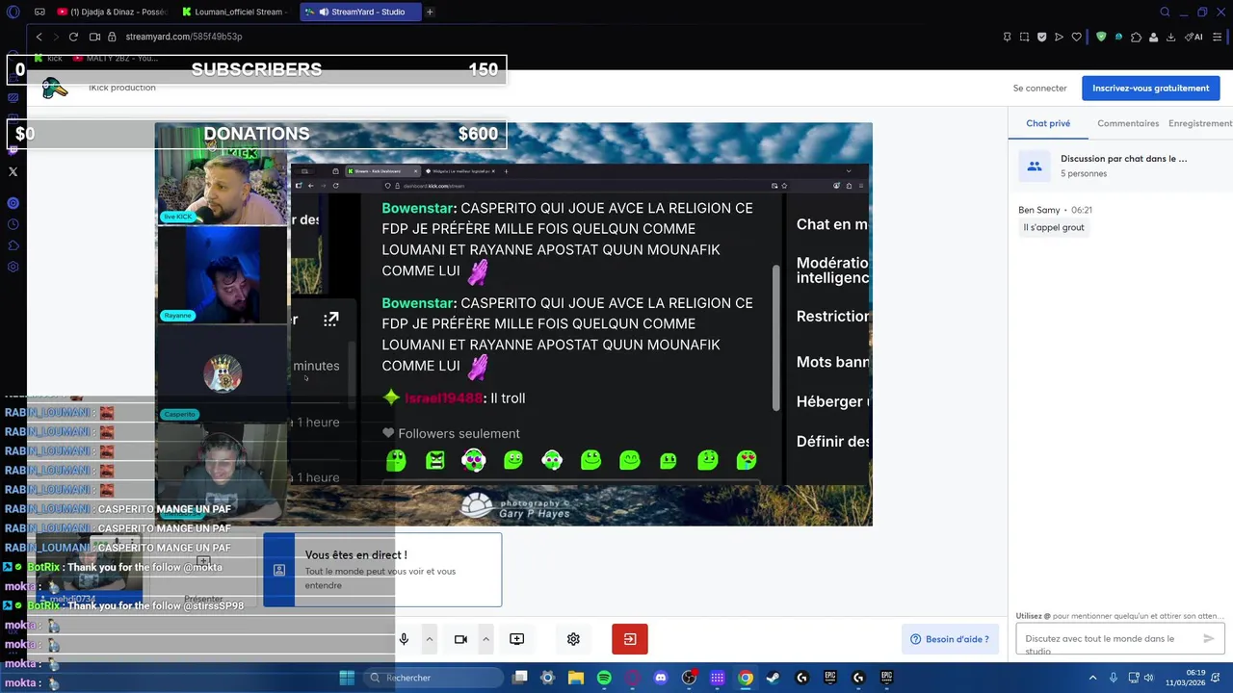Image resolution: width=1233 pixels, height=693 pixels.
Task: Click the share screen (Présenter) icon
Action: 516,639
